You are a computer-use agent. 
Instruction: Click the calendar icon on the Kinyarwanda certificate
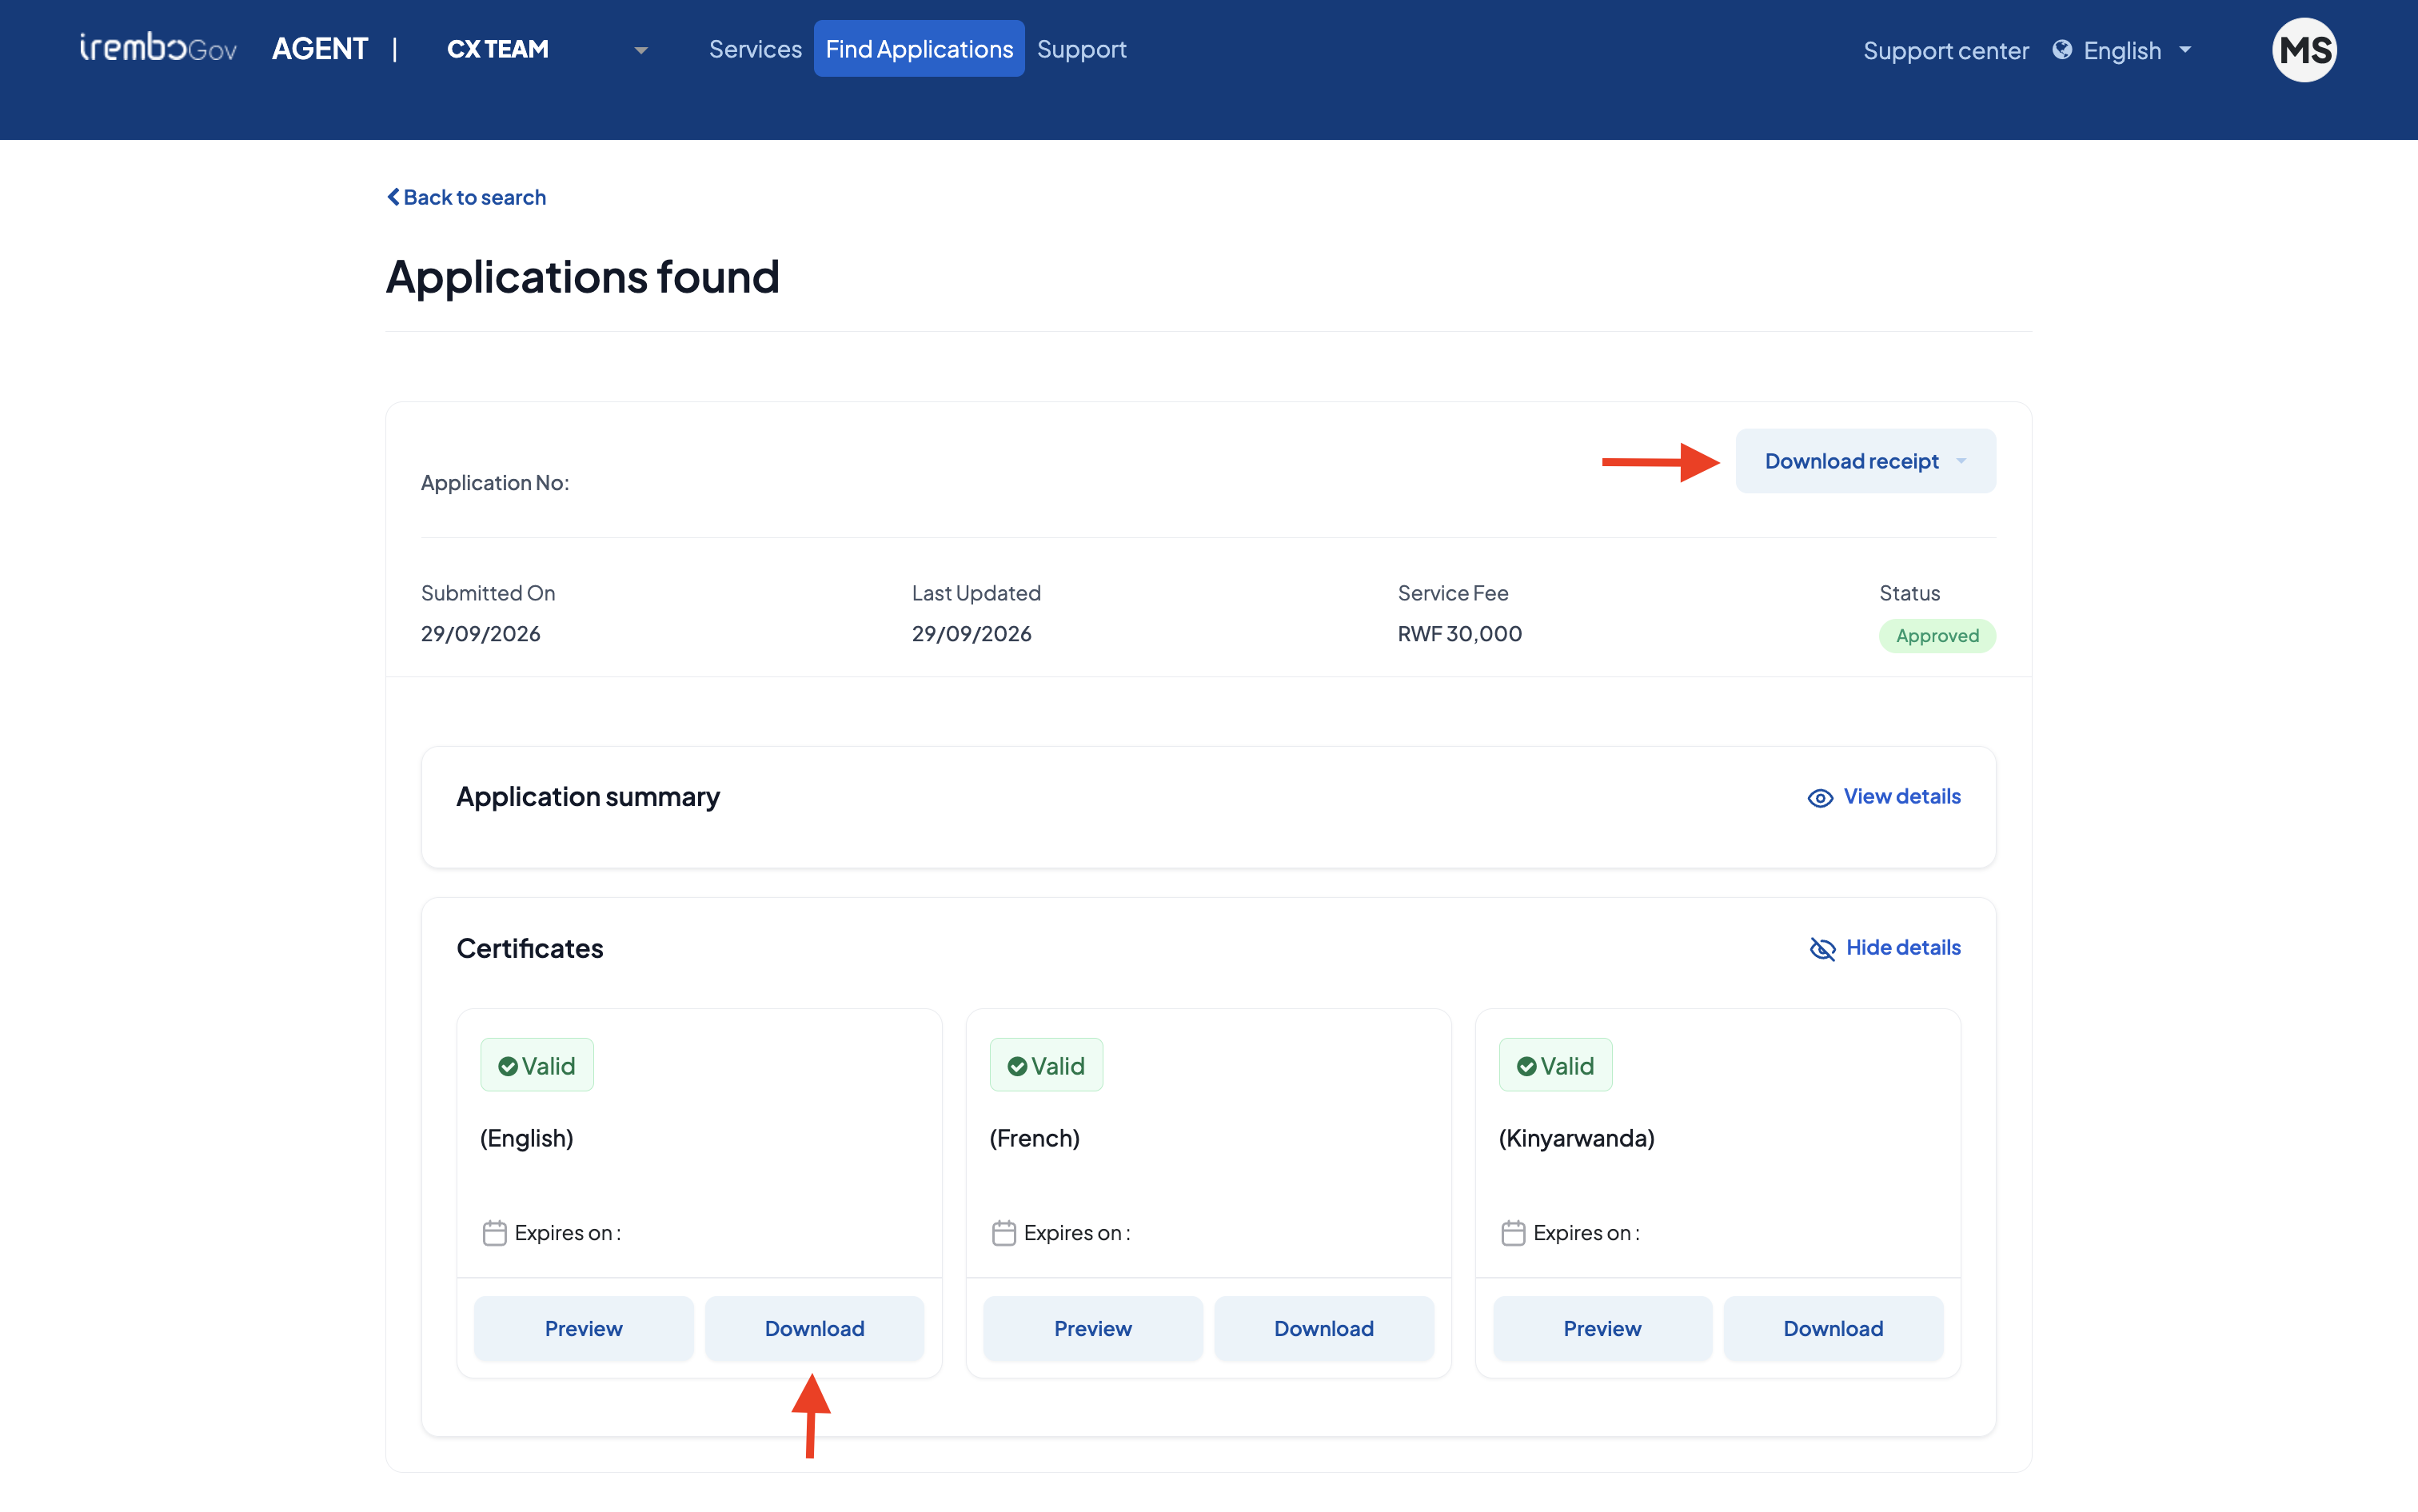click(1513, 1233)
